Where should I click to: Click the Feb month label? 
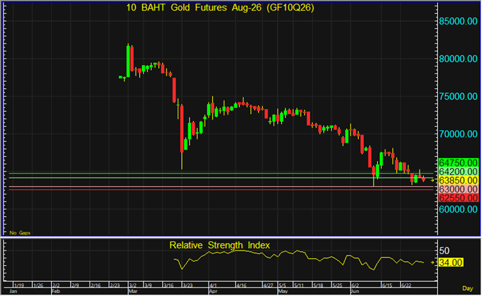point(56,291)
